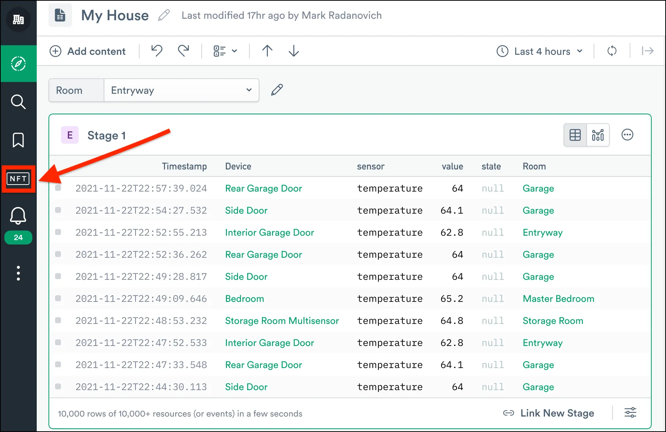Open the Explore compass icon
The width and height of the screenshot is (666, 432).
18,64
